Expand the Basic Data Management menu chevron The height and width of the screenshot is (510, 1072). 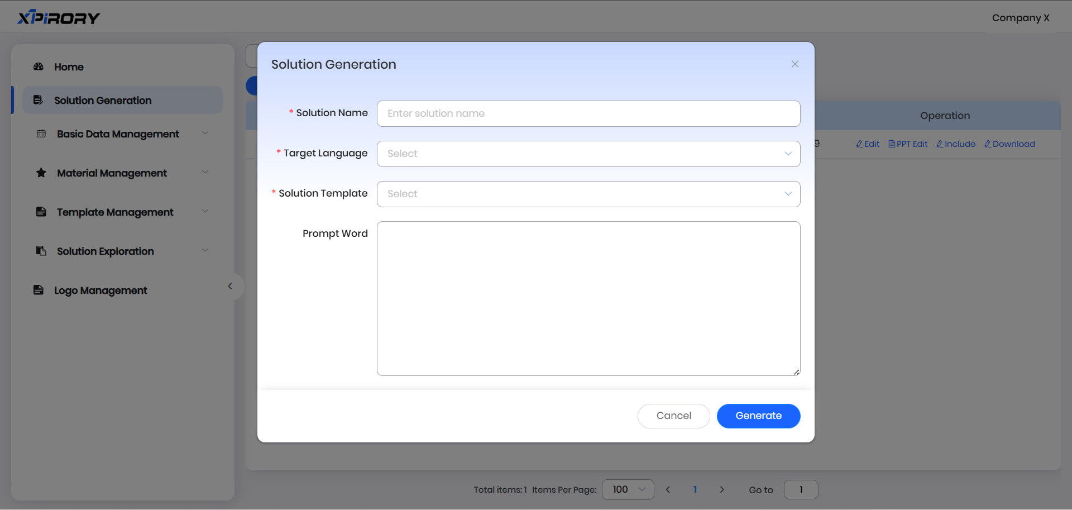(205, 134)
